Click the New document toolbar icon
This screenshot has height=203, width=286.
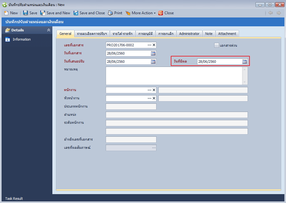pyautogui.click(x=6, y=13)
